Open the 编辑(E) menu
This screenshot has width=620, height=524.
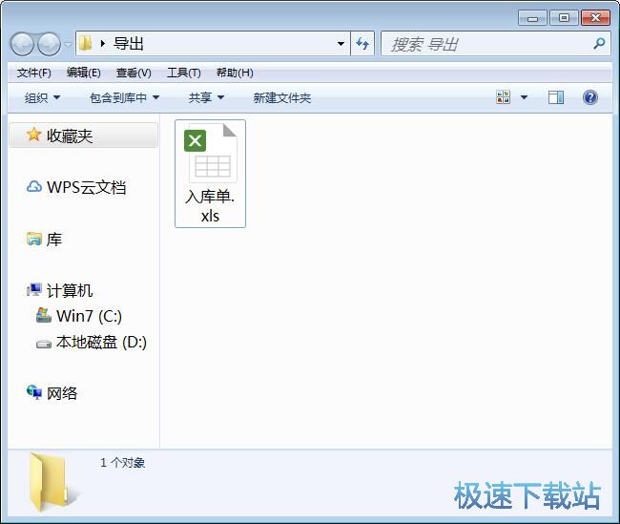pos(83,73)
